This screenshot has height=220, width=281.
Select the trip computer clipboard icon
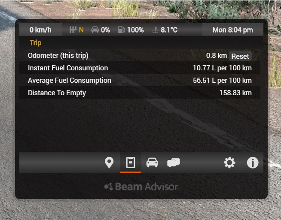[131, 163]
